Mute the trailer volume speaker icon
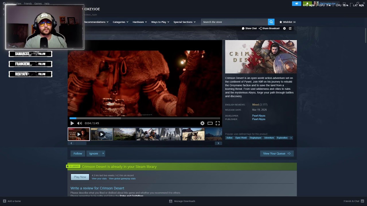This screenshot has height=206, width=367. tap(79, 123)
